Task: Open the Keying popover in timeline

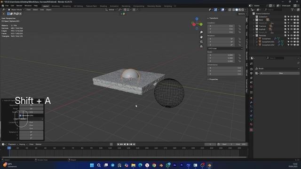Action: pos(23,144)
